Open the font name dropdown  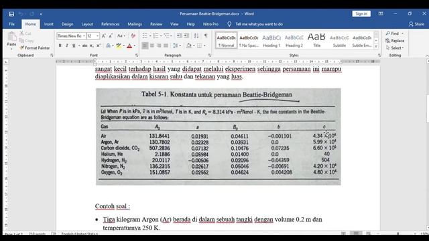click(84, 36)
